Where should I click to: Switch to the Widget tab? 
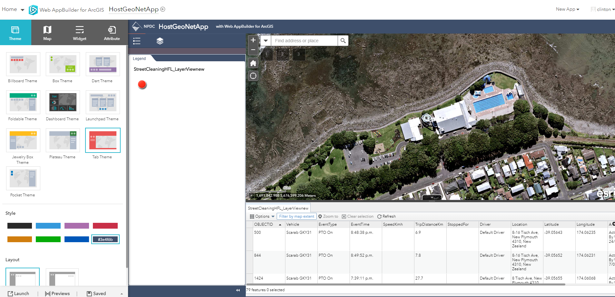[x=79, y=33]
